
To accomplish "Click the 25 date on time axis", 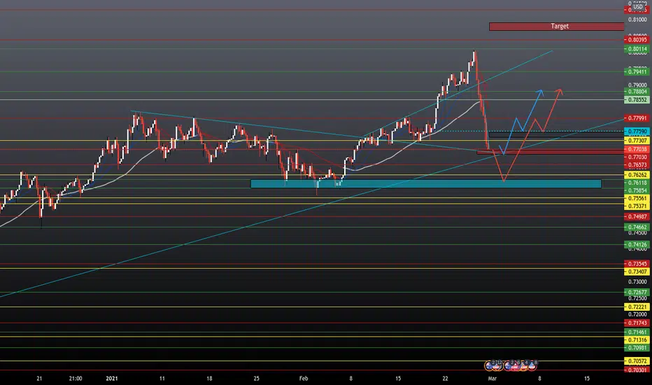I will pyautogui.click(x=257, y=379).
